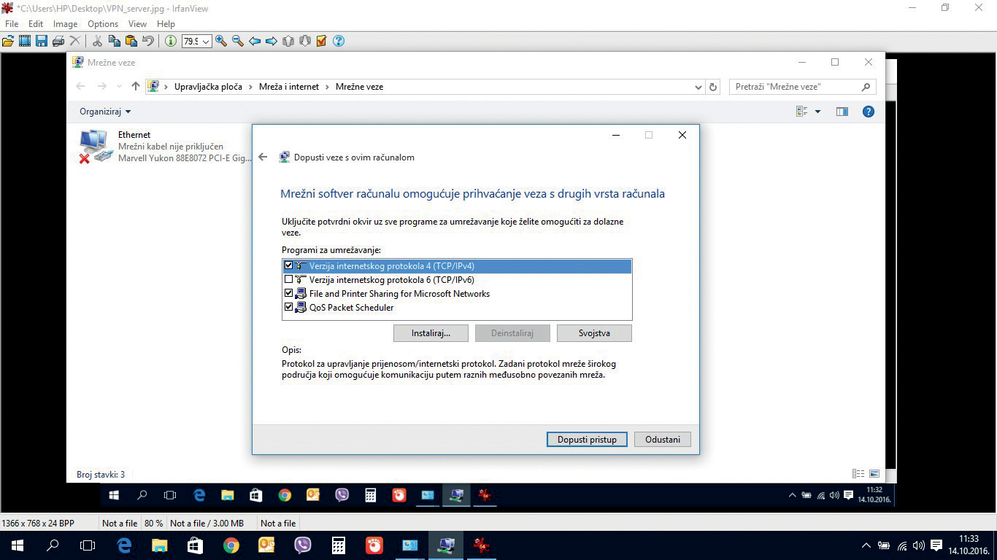This screenshot has width=997, height=560.
Task: Open the Slideshow filmstrip icon
Action: tap(25, 42)
